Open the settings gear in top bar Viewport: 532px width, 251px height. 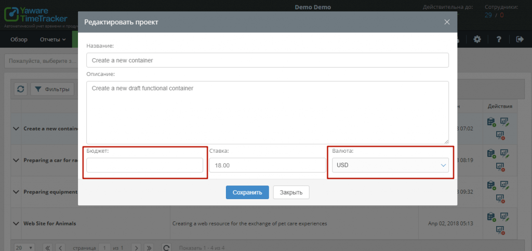[477, 39]
